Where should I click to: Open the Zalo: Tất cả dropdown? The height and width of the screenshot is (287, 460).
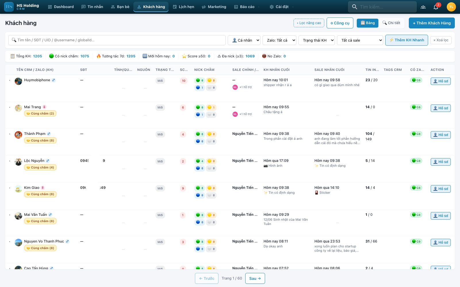[279, 40]
